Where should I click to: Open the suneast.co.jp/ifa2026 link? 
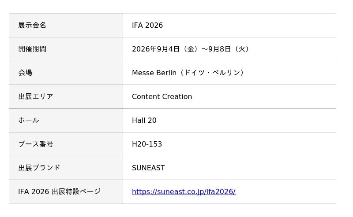[x=184, y=191]
